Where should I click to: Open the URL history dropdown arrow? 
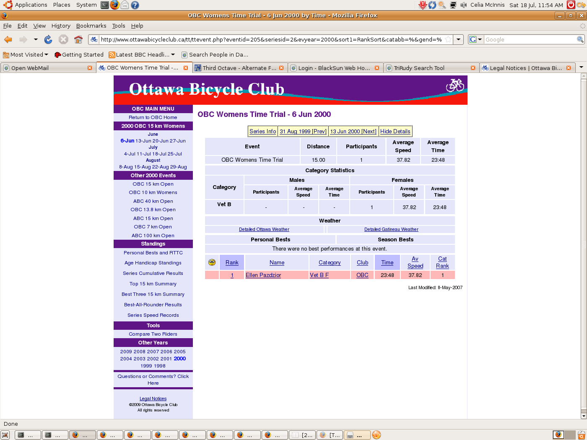pyautogui.click(x=459, y=39)
